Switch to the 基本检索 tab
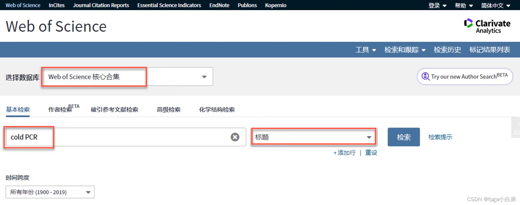Viewport: 520px width, 205px height. coord(18,109)
